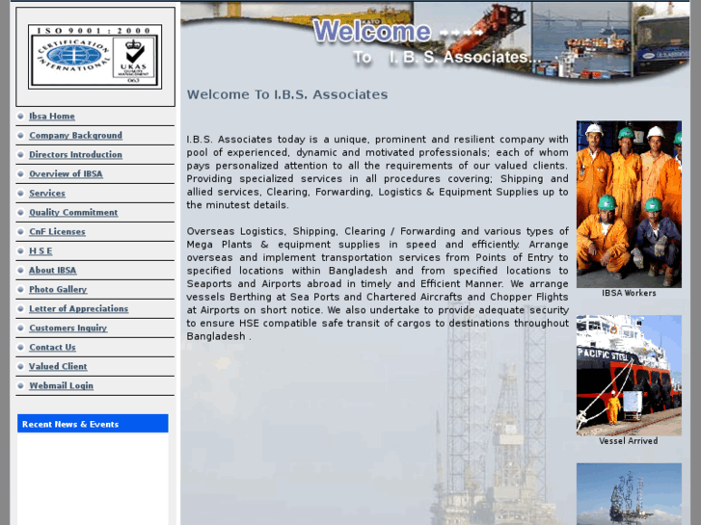Click bullet icon beside Letter of Appreciations
Viewport: 701px width, 525px height.
(x=20, y=308)
